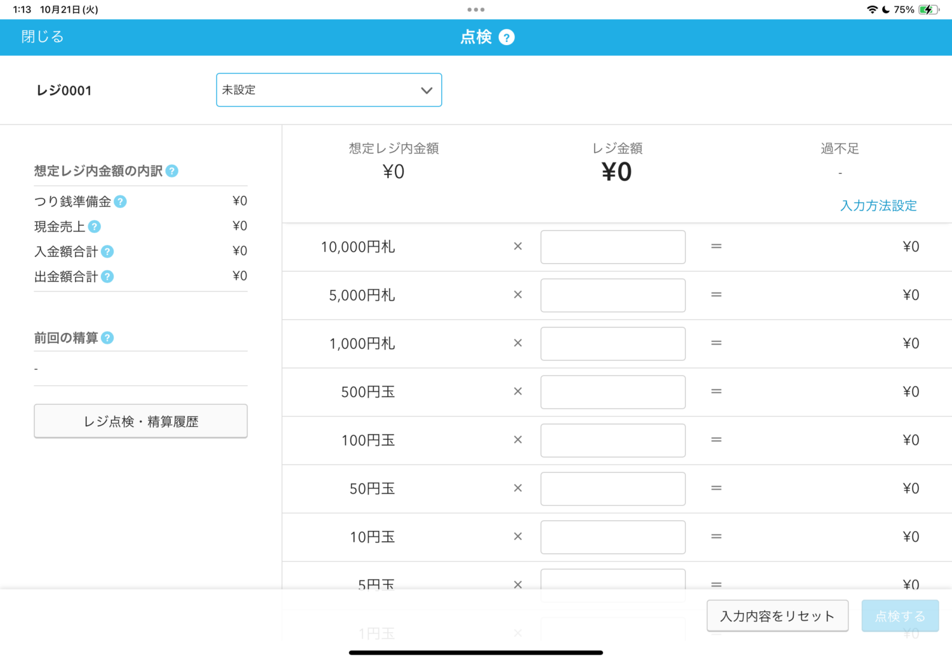Select the 5,000円札 quantity input

coord(612,295)
